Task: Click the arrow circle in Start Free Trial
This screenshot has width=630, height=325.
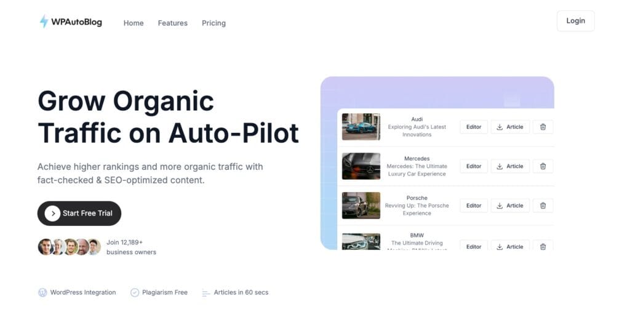Action: 53,213
